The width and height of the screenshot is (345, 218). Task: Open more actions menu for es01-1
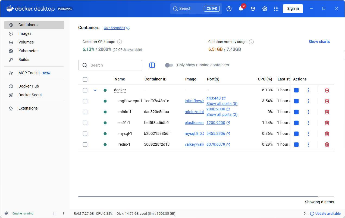pyautogui.click(x=308, y=123)
